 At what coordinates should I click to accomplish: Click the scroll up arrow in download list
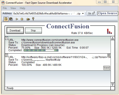(113, 38)
